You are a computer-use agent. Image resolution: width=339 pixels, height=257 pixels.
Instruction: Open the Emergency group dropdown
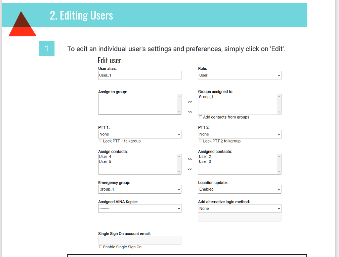pyautogui.click(x=139, y=189)
